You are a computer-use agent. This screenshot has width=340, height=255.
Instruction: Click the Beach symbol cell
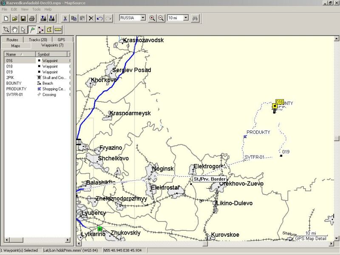pos(52,83)
